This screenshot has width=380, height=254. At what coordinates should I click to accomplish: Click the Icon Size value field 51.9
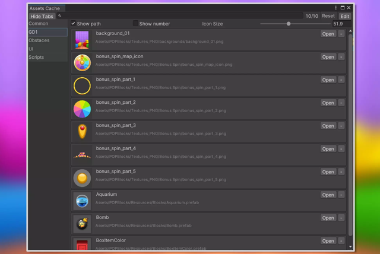click(x=341, y=24)
